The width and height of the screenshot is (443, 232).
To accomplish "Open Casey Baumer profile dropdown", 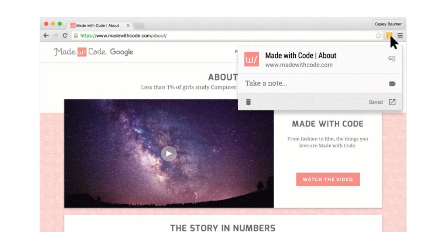I will (x=388, y=24).
